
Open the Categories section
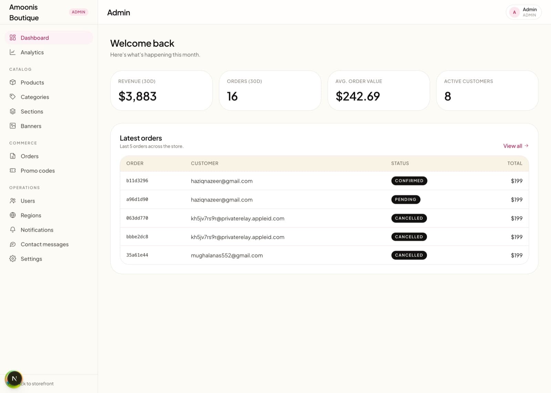[49, 97]
